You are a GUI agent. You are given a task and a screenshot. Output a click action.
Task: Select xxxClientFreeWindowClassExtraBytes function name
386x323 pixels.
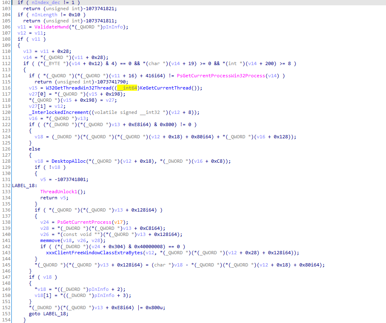[94, 253]
